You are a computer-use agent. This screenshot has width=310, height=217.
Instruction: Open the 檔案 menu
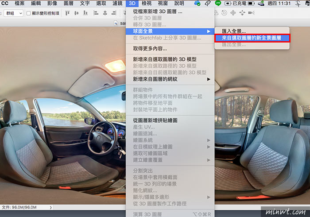pyautogui.click(x=19, y=4)
